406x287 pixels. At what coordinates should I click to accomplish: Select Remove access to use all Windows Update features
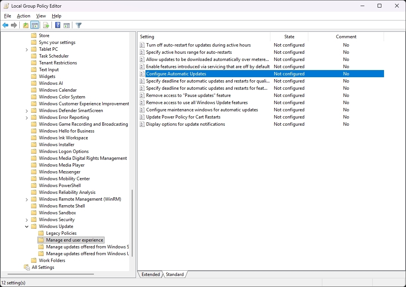(197, 103)
